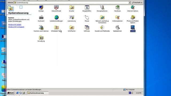Viewport: 171px width, 96px height.
Task: Open the Eingabehilfen accessibility icon
Action: (x=87, y=8)
